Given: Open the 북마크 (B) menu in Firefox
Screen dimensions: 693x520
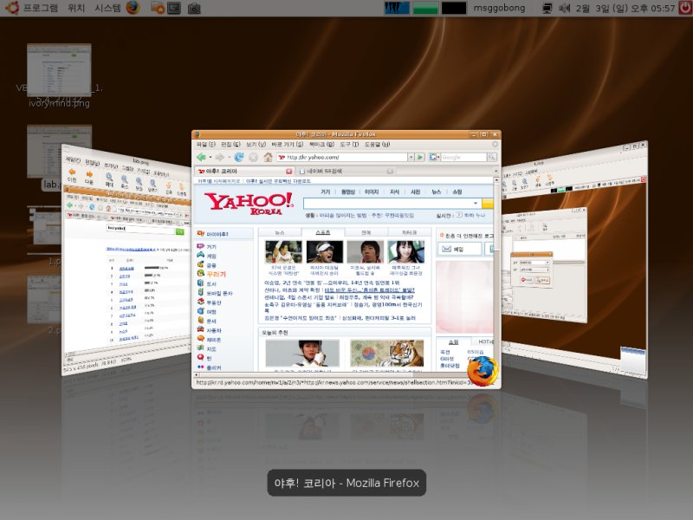Looking at the screenshot, I should [x=321, y=144].
